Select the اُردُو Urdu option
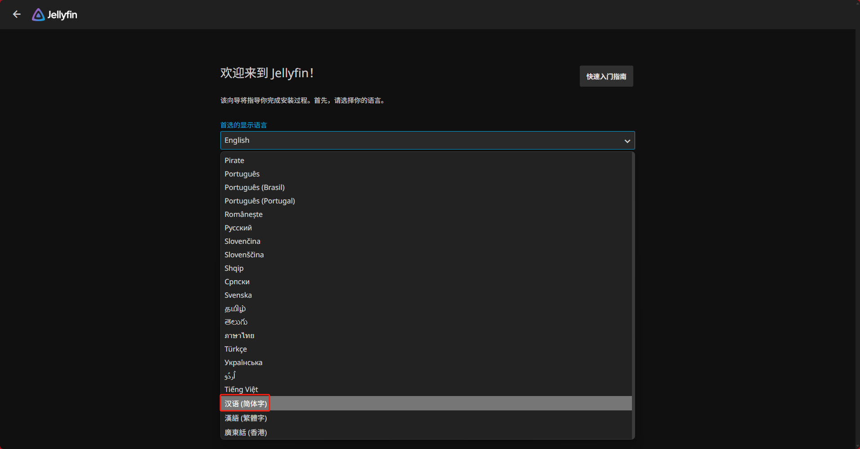Image resolution: width=860 pixels, height=449 pixels. [426, 376]
